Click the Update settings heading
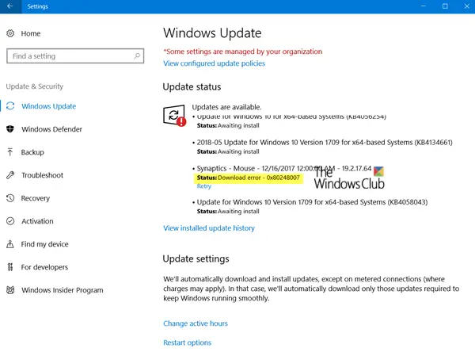Viewport: 475px width, 352px height. point(196,258)
